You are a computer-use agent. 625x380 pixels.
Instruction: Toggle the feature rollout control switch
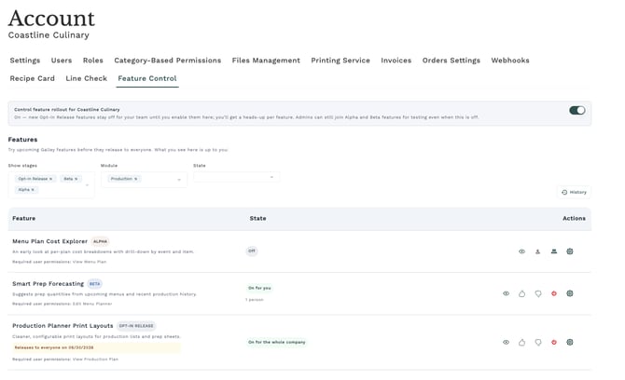point(577,110)
